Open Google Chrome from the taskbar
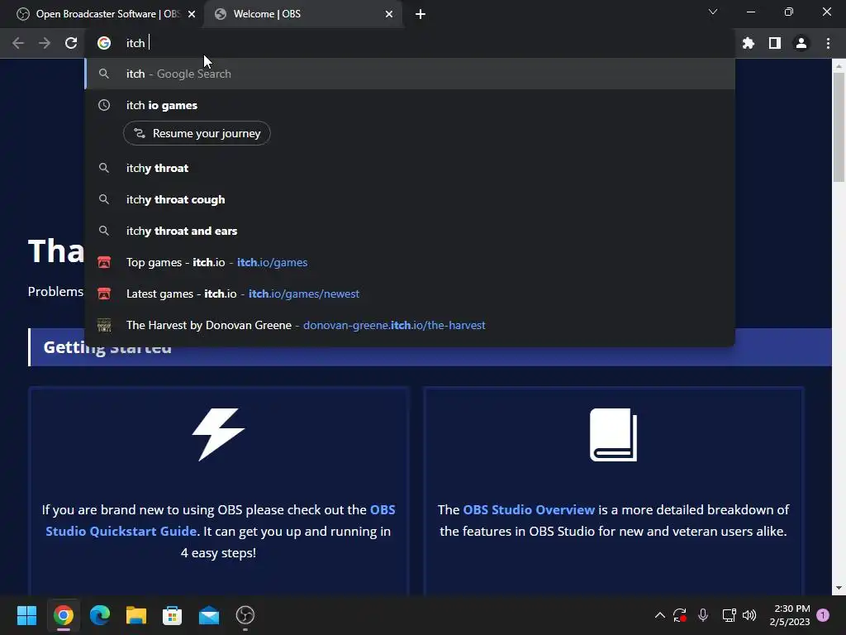The width and height of the screenshot is (846, 635). [x=63, y=615]
